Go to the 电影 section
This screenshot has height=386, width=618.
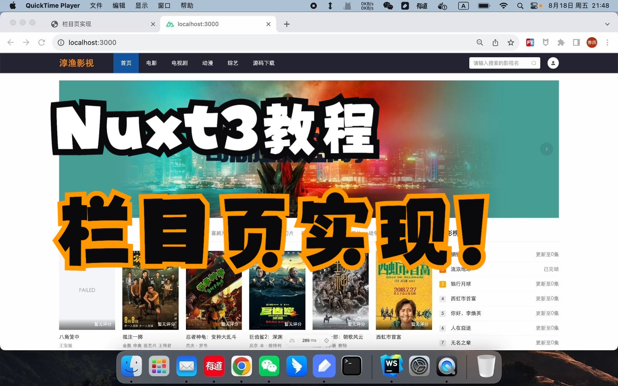coord(152,63)
